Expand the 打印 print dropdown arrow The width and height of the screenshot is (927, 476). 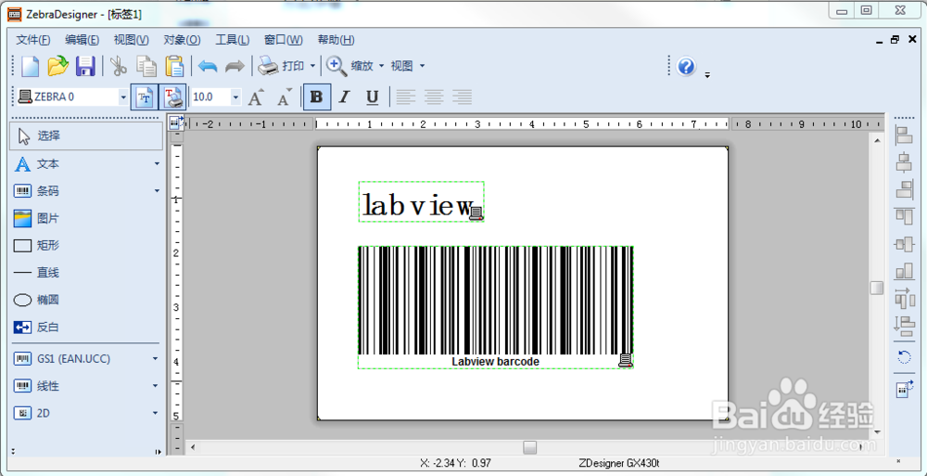[x=312, y=66]
